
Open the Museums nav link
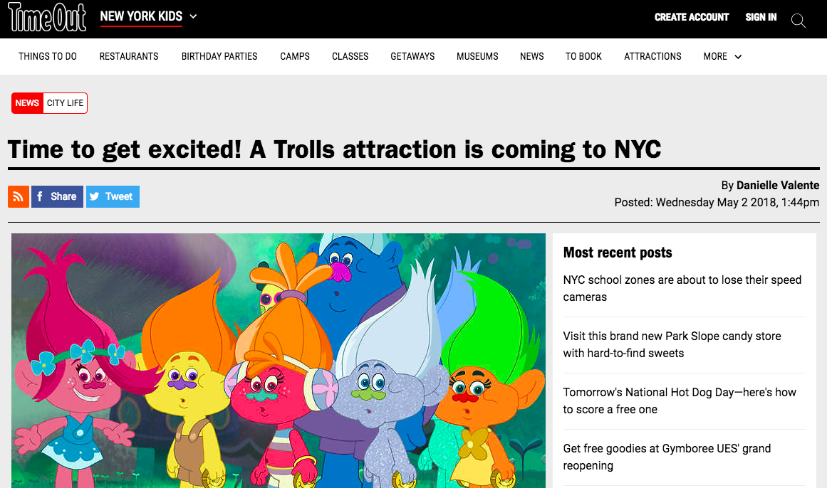(477, 56)
